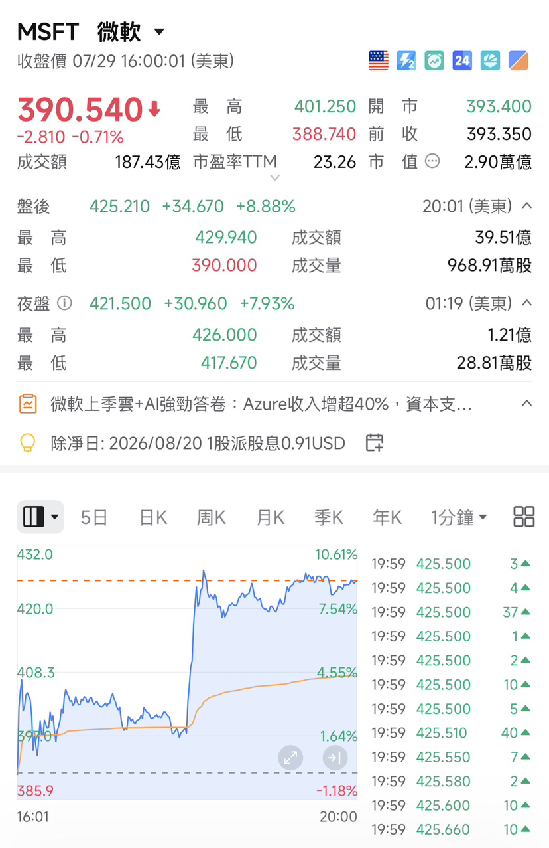Switch to the 季K chart tab
This screenshot has width=549, height=848.
point(329,517)
